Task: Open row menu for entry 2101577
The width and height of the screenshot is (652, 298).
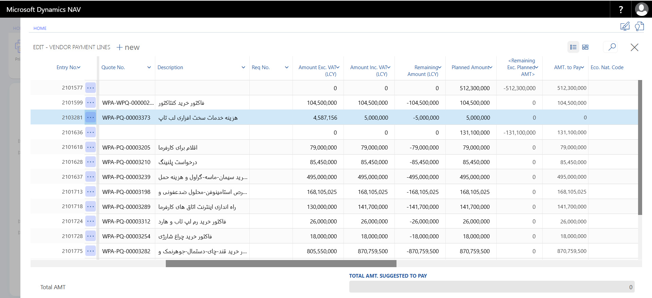Action: (90, 88)
